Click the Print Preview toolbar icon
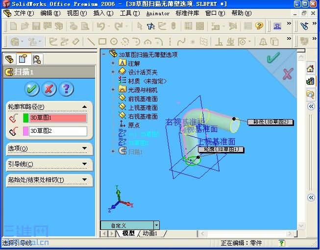The width and height of the screenshot is (320, 250). (x=85, y=26)
